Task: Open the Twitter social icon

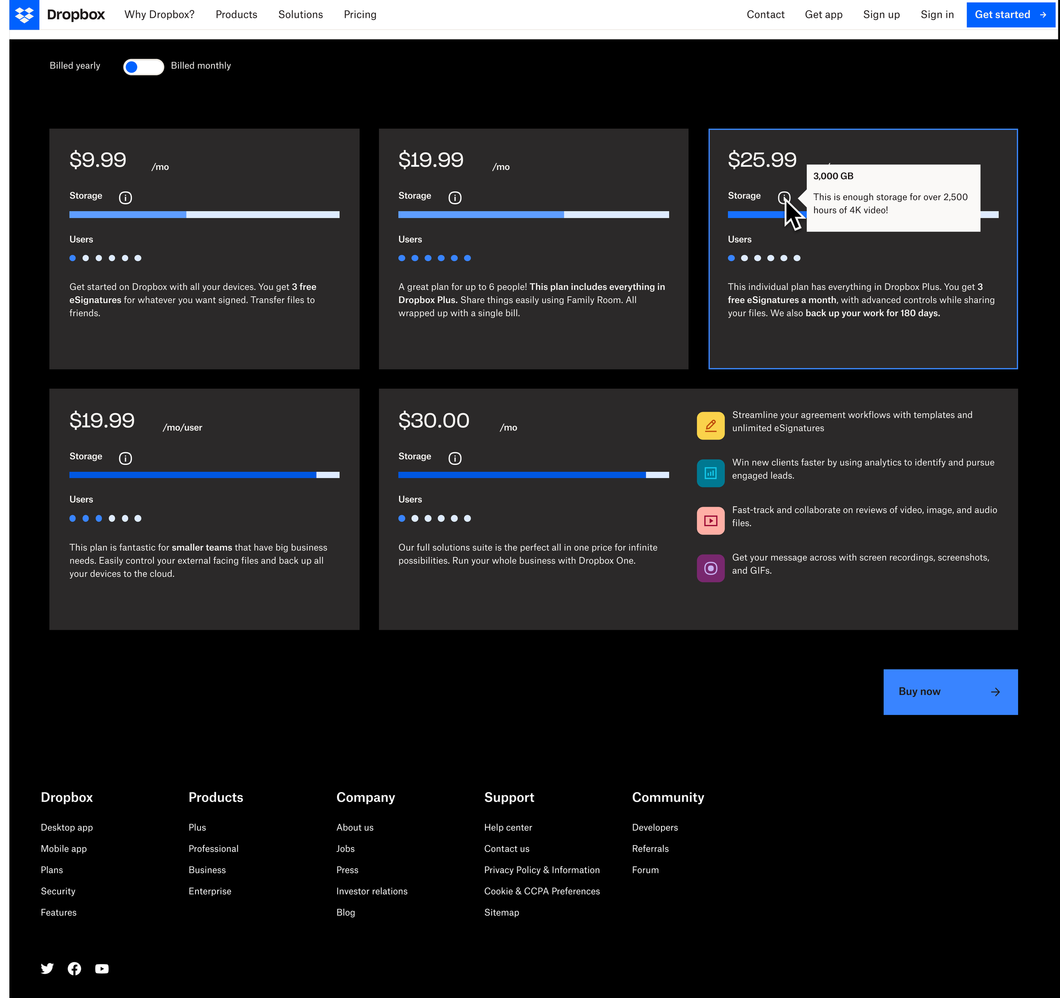Action: pyautogui.click(x=47, y=968)
